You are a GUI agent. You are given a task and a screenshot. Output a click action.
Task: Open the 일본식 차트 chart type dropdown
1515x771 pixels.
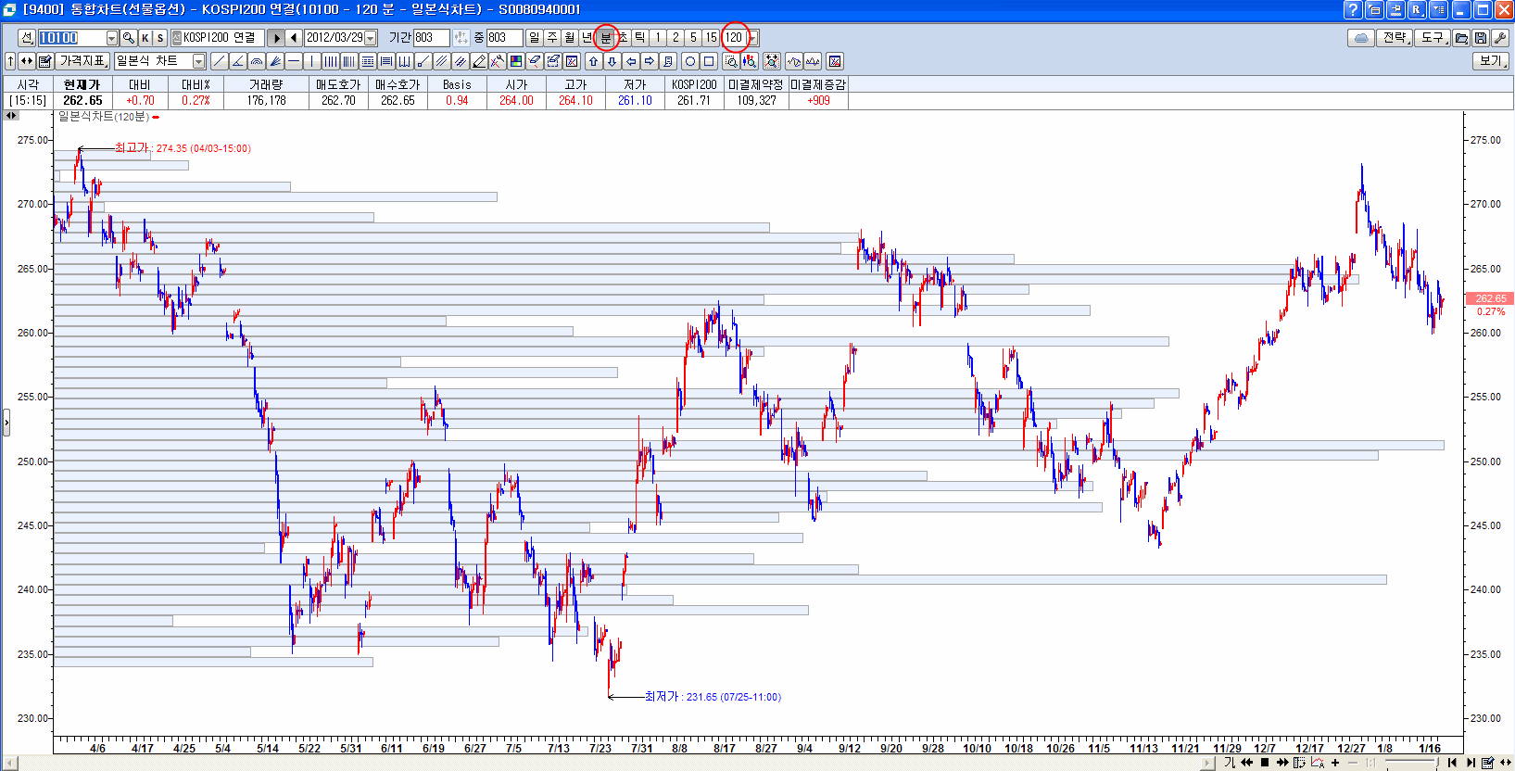pos(198,61)
